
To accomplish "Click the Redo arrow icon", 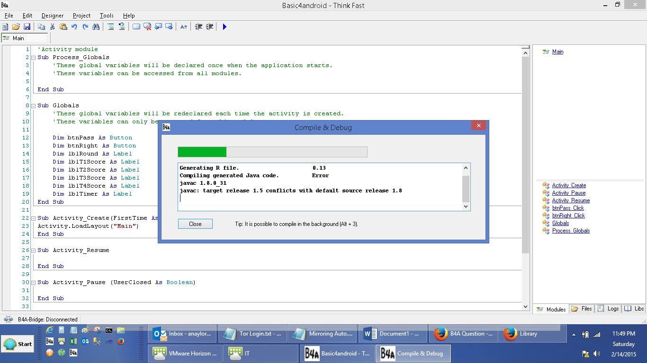I will [x=85, y=27].
